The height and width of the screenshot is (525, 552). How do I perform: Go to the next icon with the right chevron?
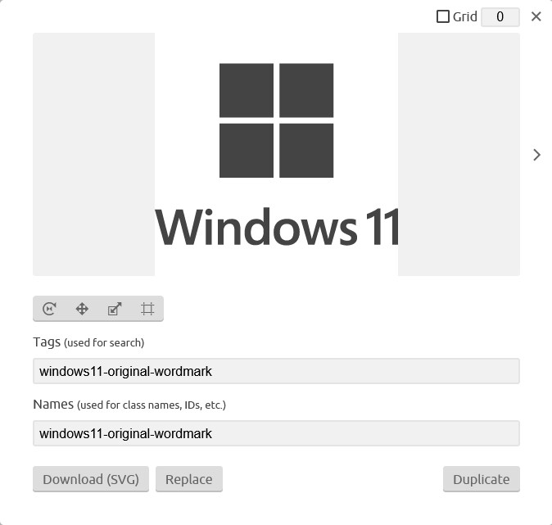[x=536, y=155]
